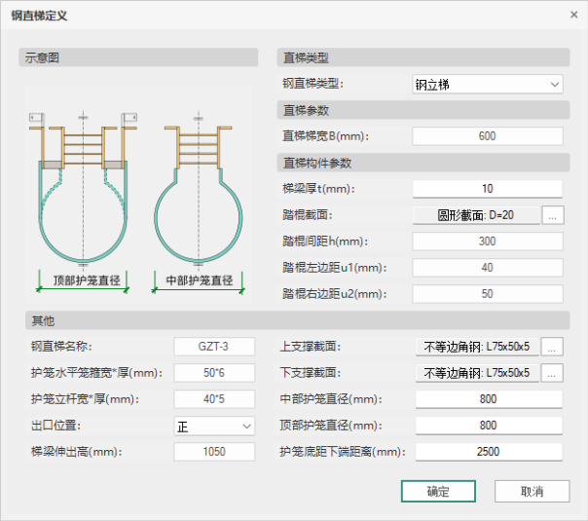
Task: Open browse button beside 下支撑截面
Action: pyautogui.click(x=553, y=373)
